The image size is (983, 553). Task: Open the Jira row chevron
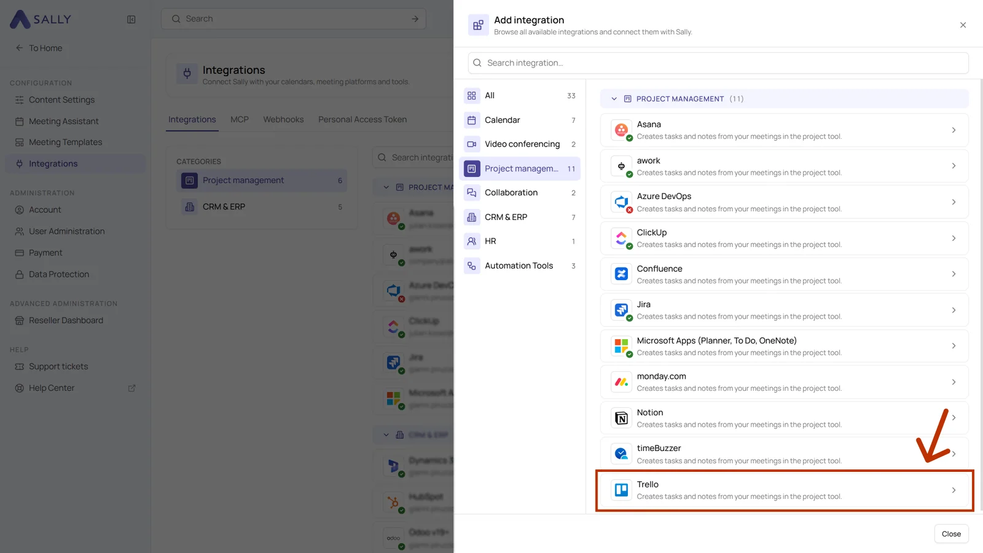pos(954,310)
